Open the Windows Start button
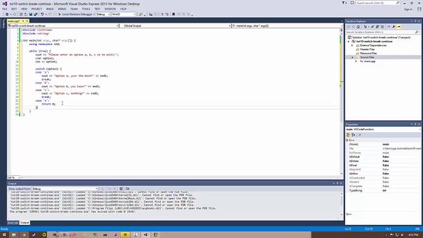This screenshot has width=423, height=238. click(x=4, y=235)
